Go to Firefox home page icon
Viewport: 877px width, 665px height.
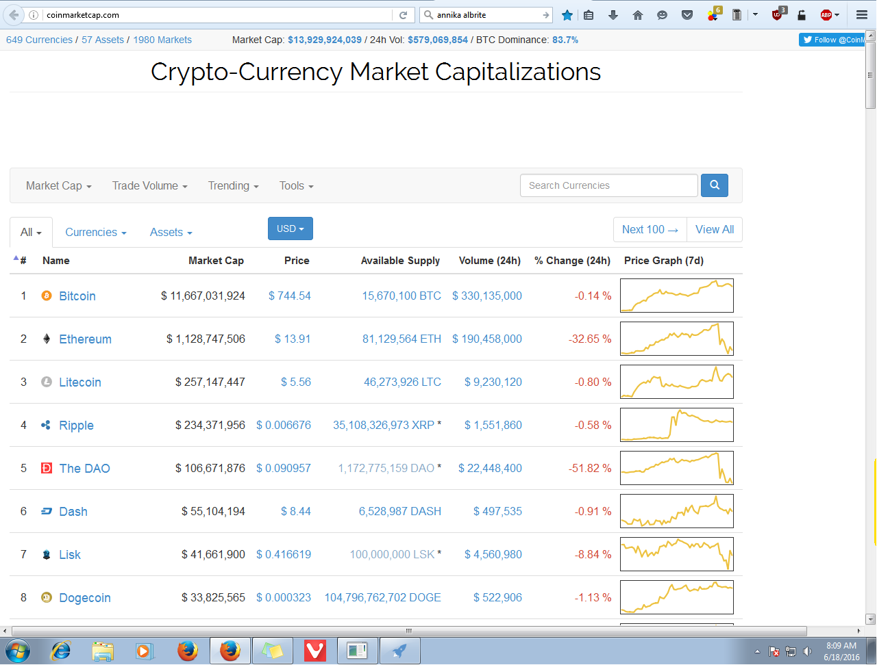point(638,14)
